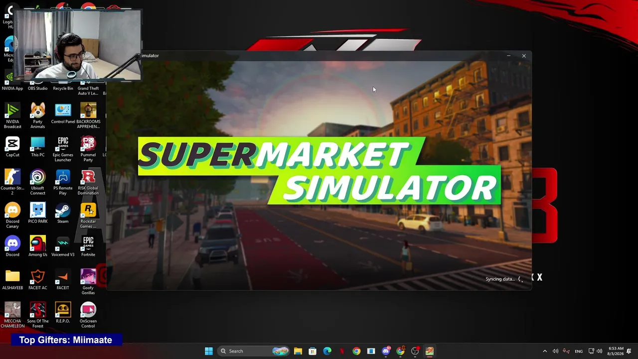This screenshot has width=638, height=359.
Task: Click the Discord Canary desktop icon
Action: pos(12,215)
